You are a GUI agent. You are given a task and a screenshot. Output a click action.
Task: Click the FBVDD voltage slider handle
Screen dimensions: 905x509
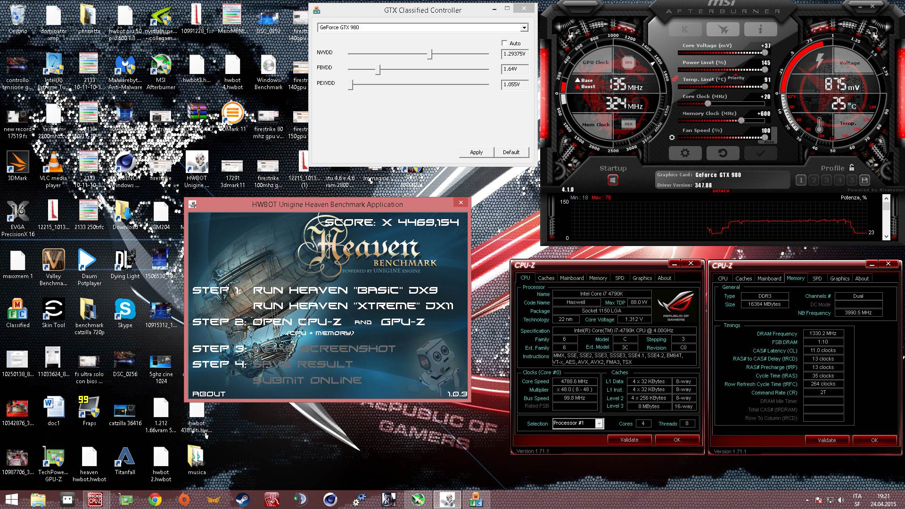[x=378, y=69]
